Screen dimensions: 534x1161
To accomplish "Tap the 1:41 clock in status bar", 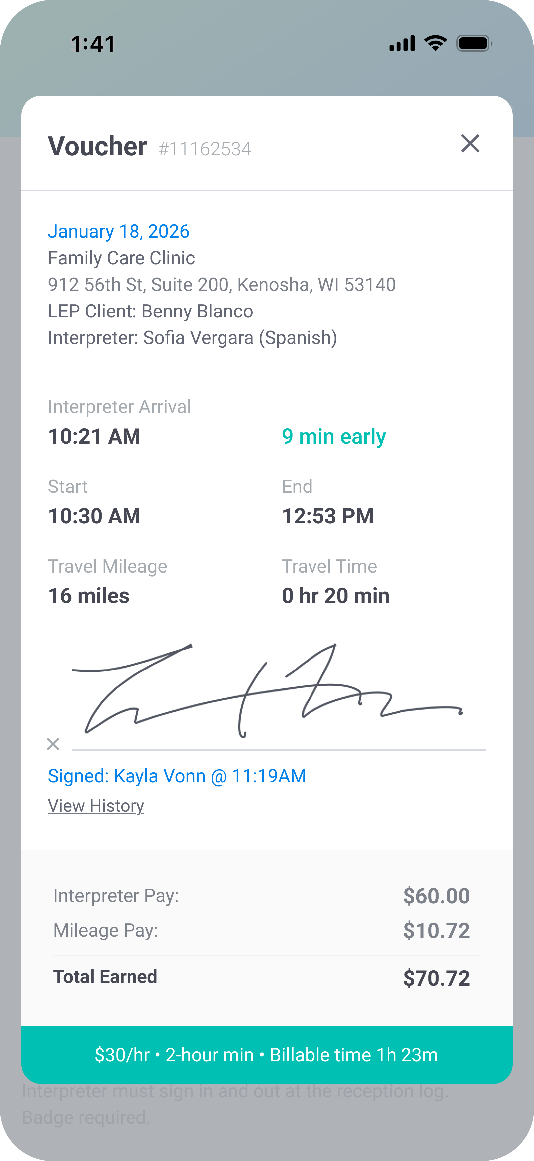I will pyautogui.click(x=93, y=44).
